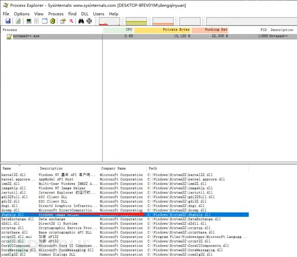Viewport: 297px width, 257px height.
Task: Sort DLL list by Company Name header
Action: pos(123,168)
